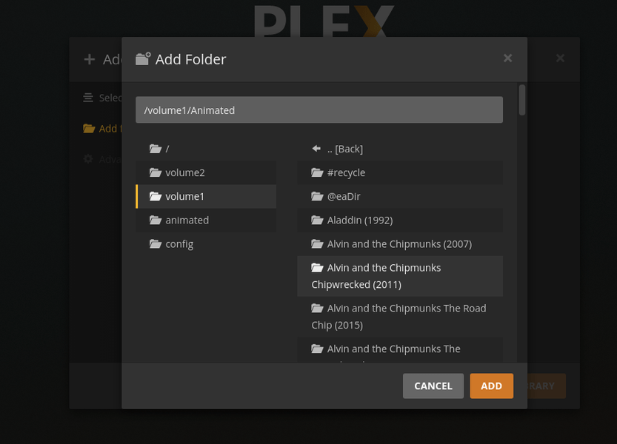Image resolution: width=617 pixels, height=444 pixels.
Task: Click the #recycle folder icon
Action: [317, 172]
